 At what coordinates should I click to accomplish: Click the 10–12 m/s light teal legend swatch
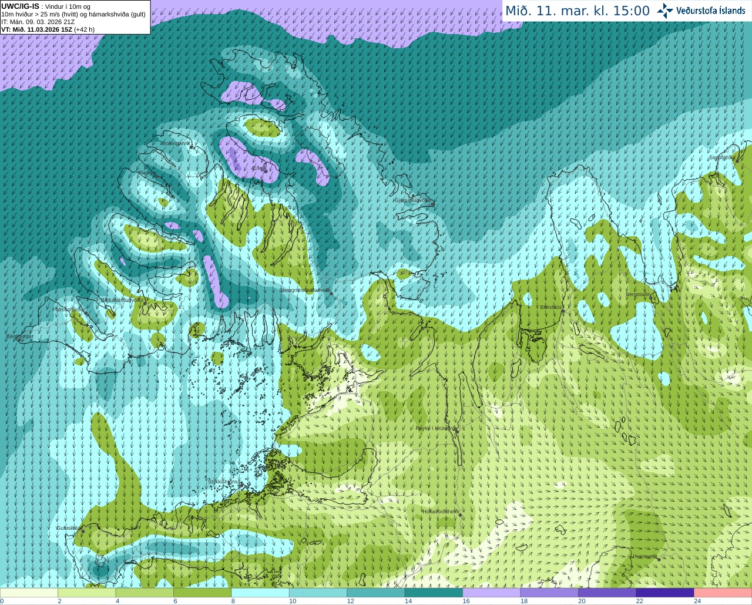click(318, 593)
